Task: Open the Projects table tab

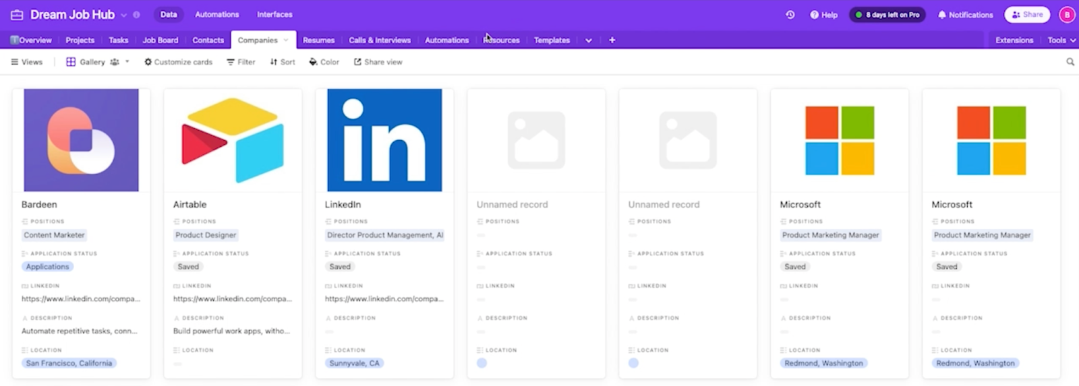Action: (x=80, y=40)
